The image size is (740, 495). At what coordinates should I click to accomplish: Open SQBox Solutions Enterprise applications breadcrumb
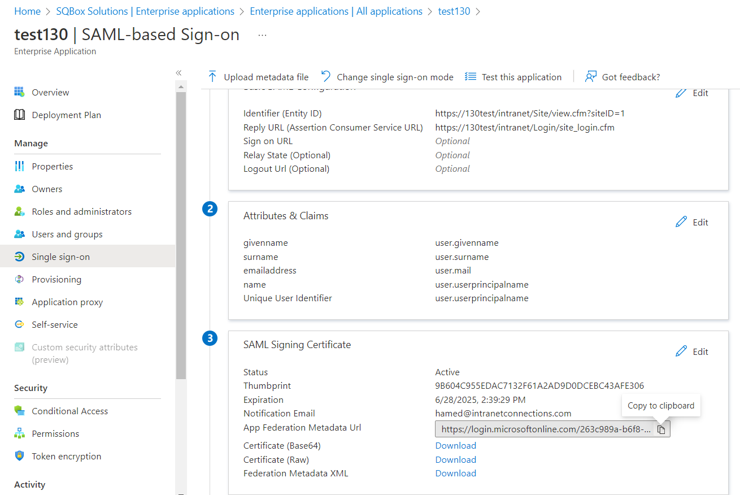(145, 11)
